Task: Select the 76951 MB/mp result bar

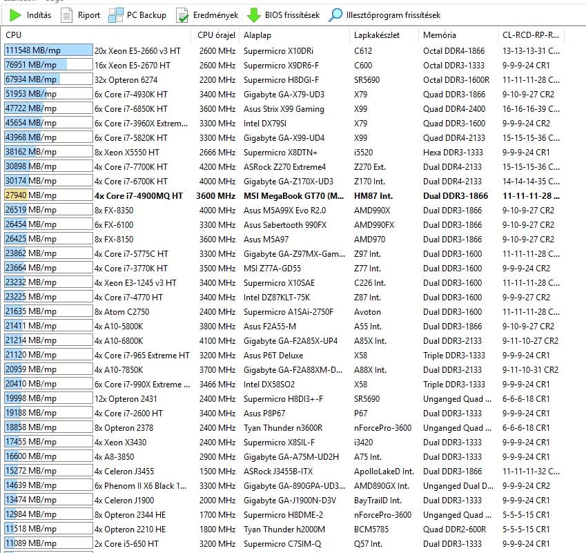Action: (48, 65)
